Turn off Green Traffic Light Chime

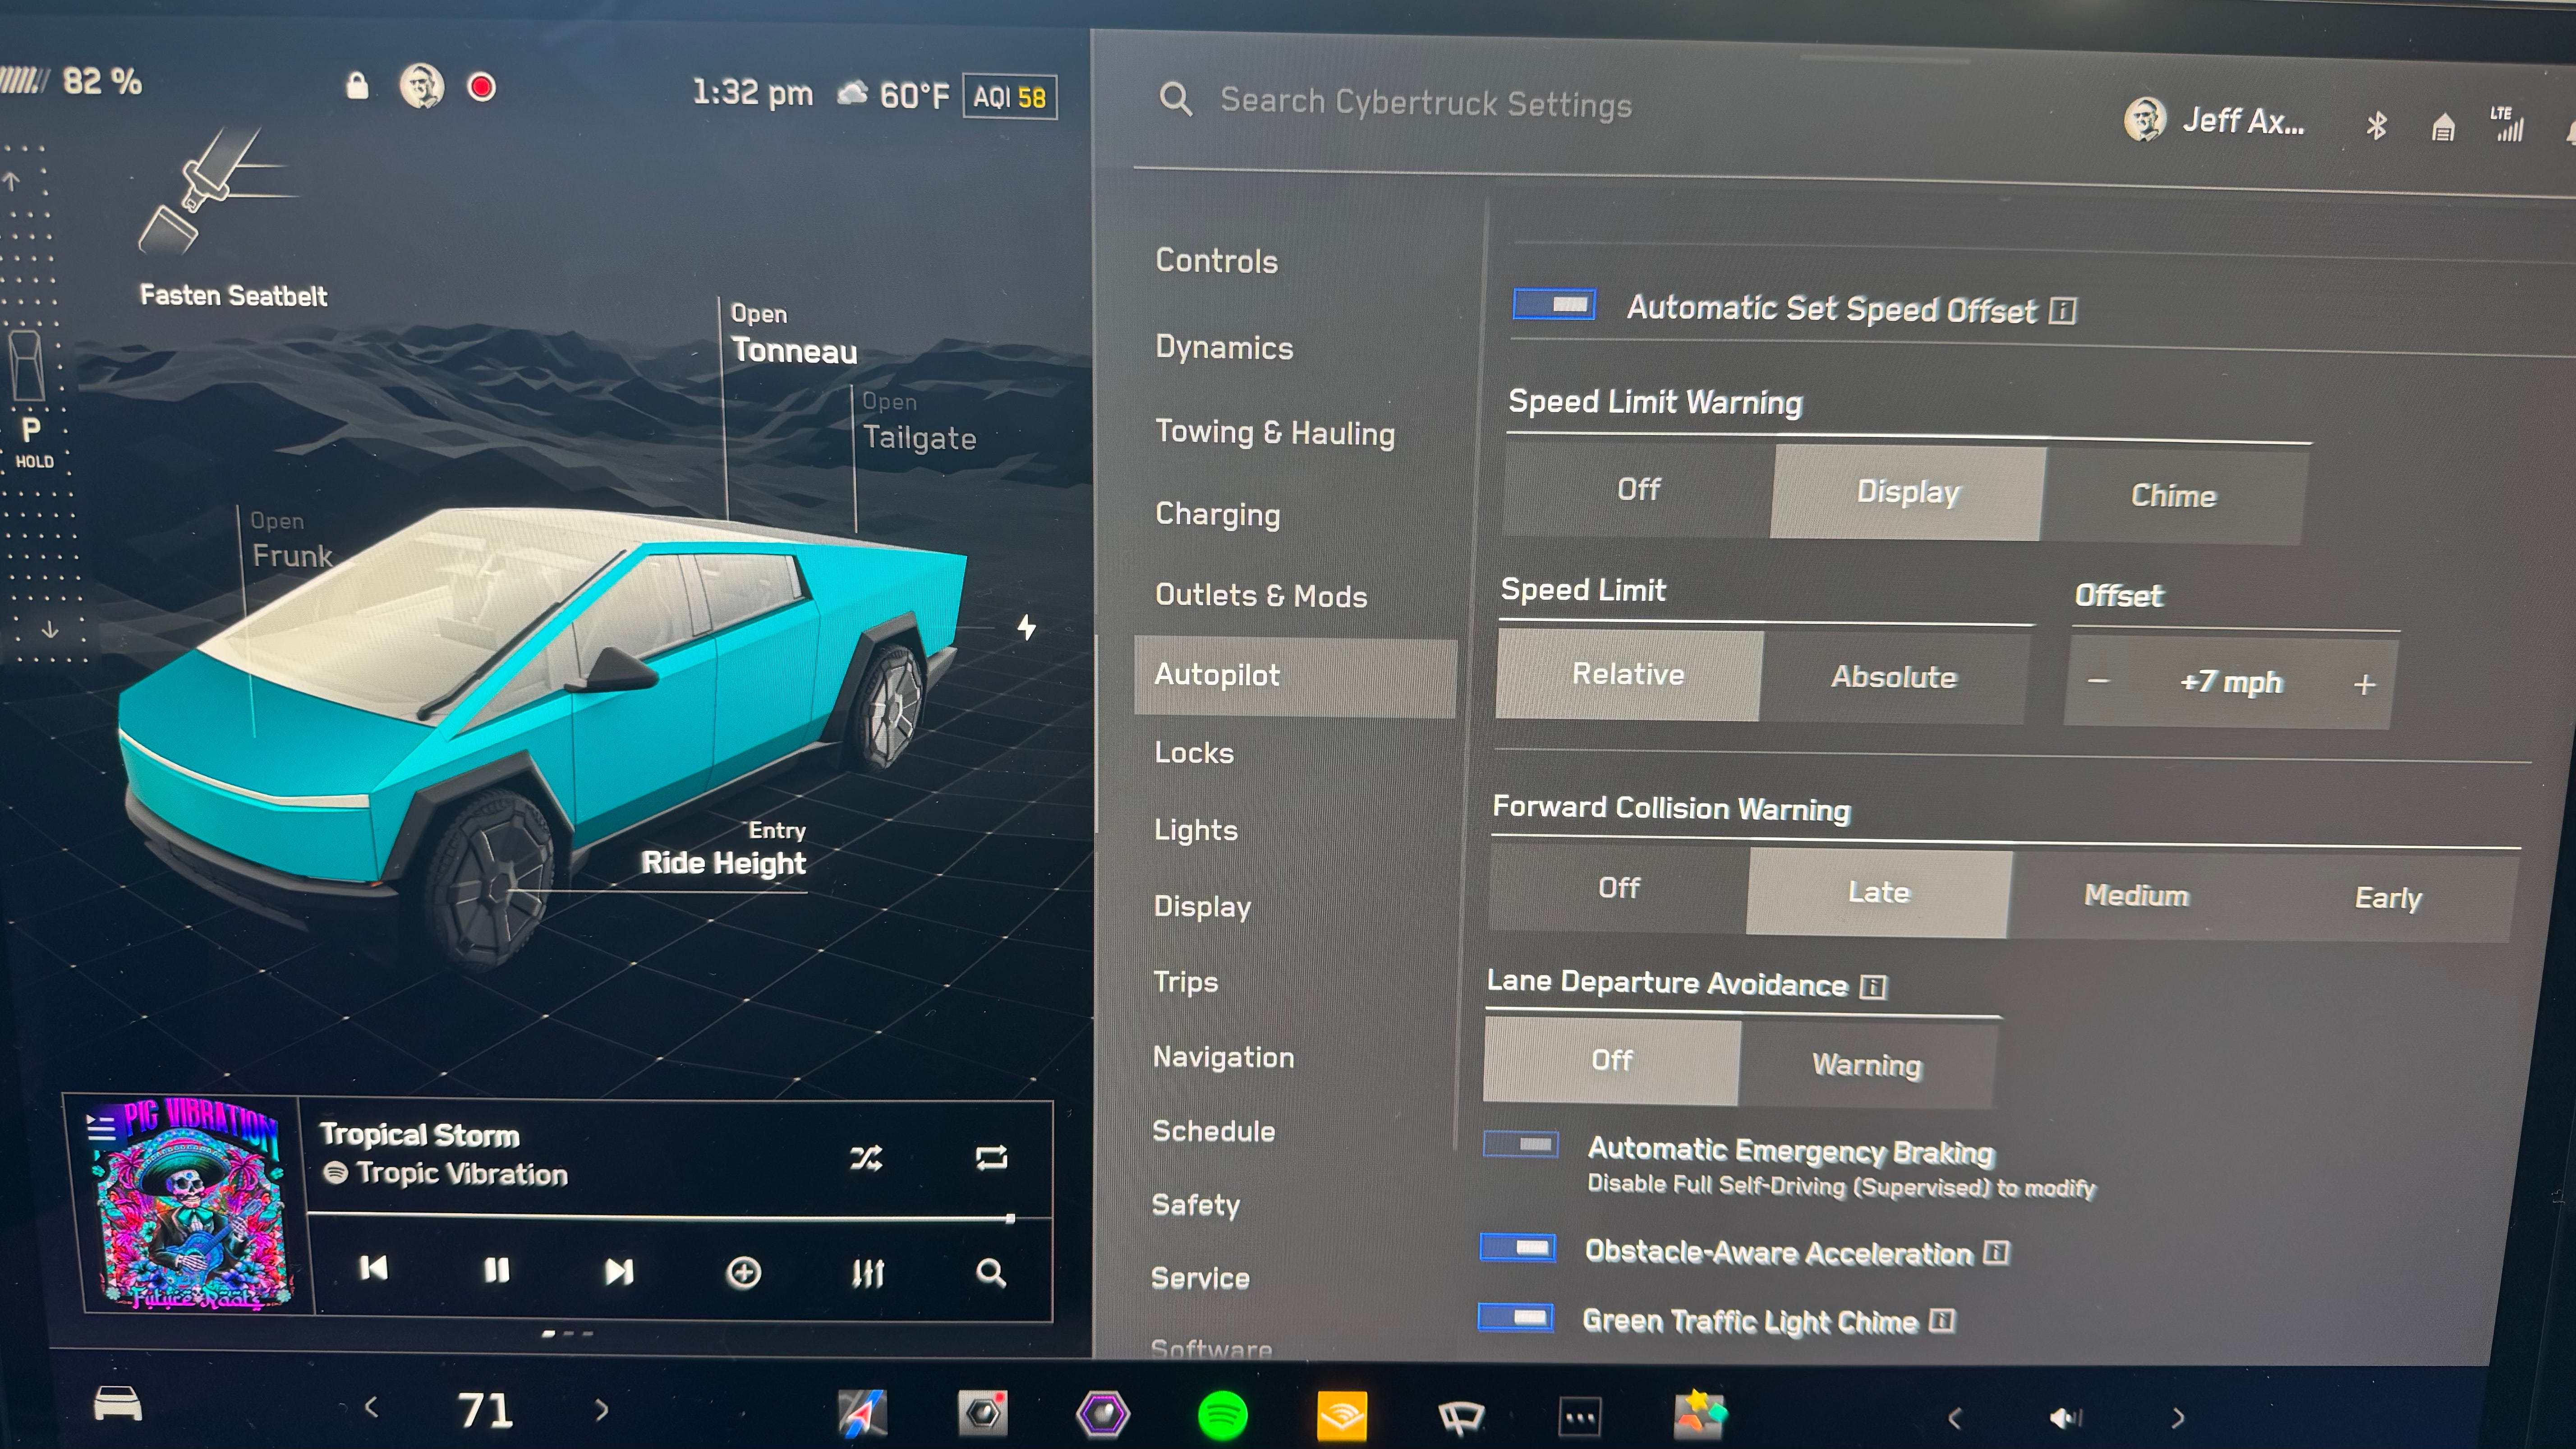point(1516,1318)
